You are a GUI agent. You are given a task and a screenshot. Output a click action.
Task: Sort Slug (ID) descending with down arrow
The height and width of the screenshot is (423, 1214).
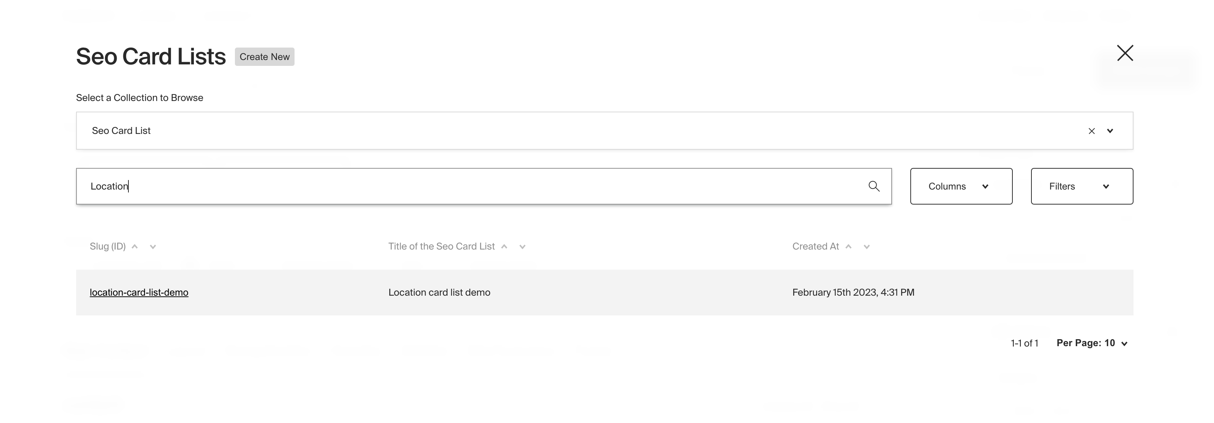(152, 246)
